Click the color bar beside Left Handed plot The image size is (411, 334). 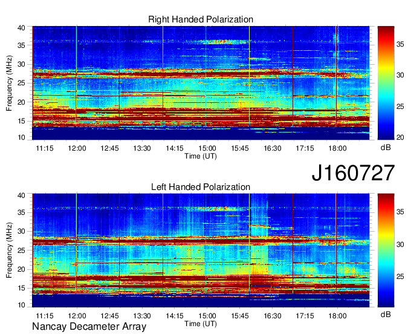(386, 250)
